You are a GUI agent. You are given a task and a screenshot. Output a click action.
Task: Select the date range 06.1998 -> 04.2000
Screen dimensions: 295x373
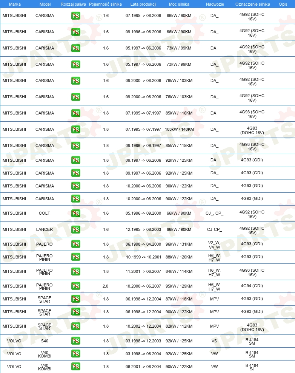pos(143,244)
